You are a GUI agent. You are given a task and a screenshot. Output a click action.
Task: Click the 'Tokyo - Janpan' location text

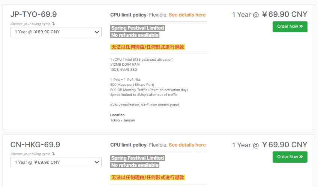coord(123,120)
